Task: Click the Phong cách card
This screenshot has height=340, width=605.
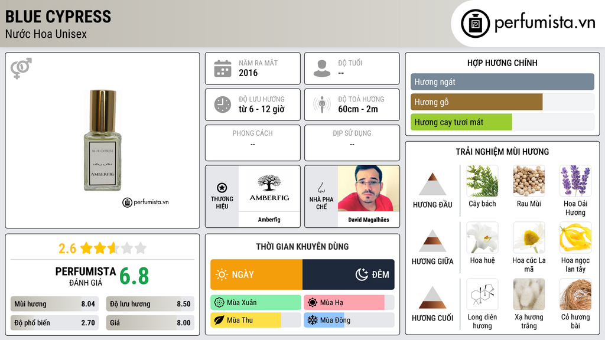Action: [x=253, y=143]
